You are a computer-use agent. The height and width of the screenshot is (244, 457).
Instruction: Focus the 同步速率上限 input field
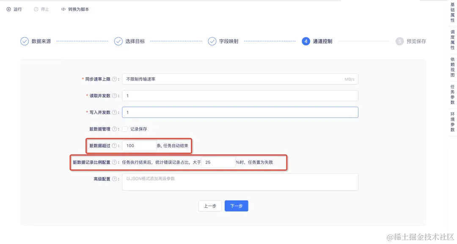(240, 79)
